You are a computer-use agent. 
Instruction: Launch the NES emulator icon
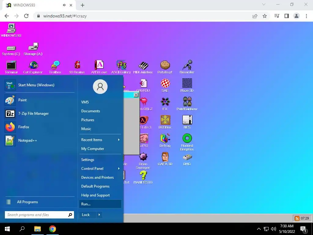187,122
